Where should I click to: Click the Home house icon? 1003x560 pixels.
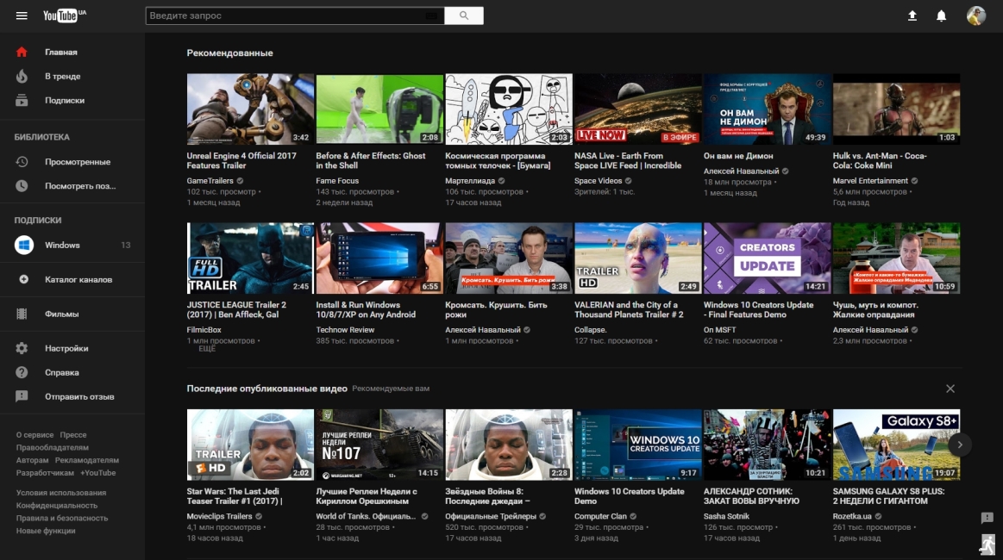click(x=22, y=52)
